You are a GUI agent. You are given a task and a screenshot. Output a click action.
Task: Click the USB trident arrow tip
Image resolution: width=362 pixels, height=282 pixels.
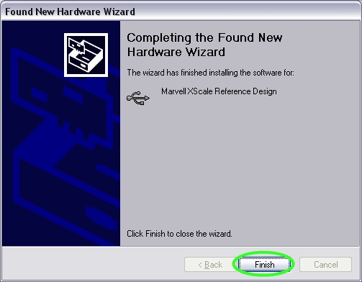pos(147,98)
